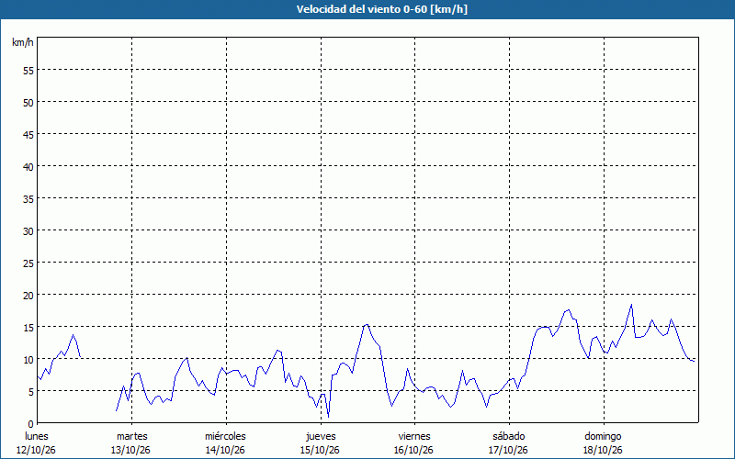Click the y-axis value '35'
The height and width of the screenshot is (459, 735).
click(x=28, y=199)
